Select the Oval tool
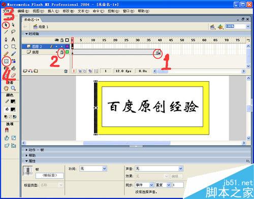Screen dimensions: 254x199 coord(6,47)
